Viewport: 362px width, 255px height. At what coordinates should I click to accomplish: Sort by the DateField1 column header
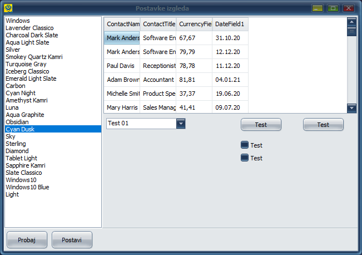point(230,24)
